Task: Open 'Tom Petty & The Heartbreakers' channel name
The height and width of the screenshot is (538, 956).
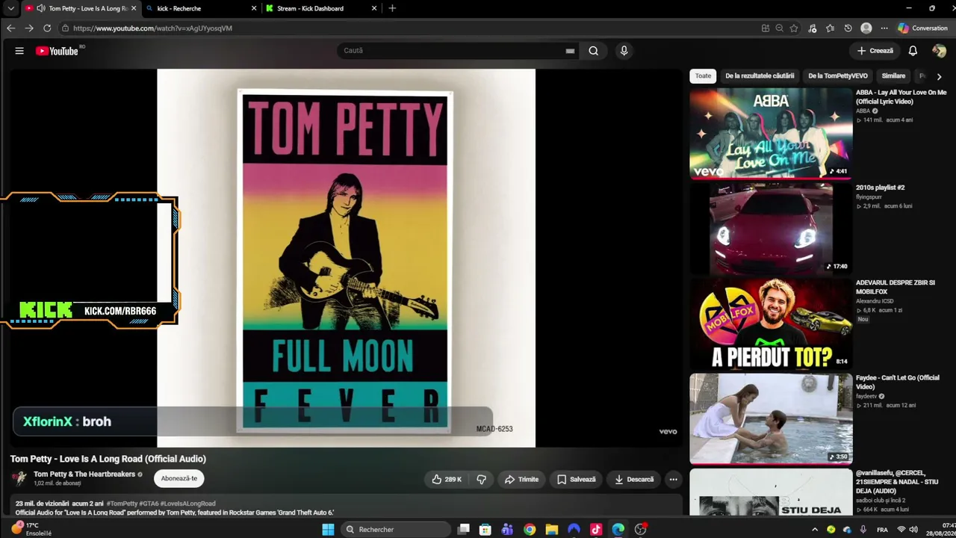Action: point(84,474)
